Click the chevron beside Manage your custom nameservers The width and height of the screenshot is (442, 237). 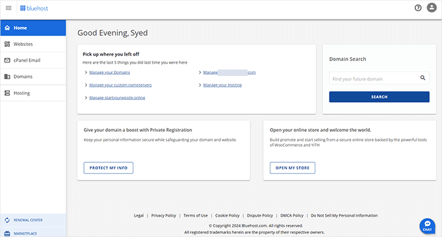(86, 85)
